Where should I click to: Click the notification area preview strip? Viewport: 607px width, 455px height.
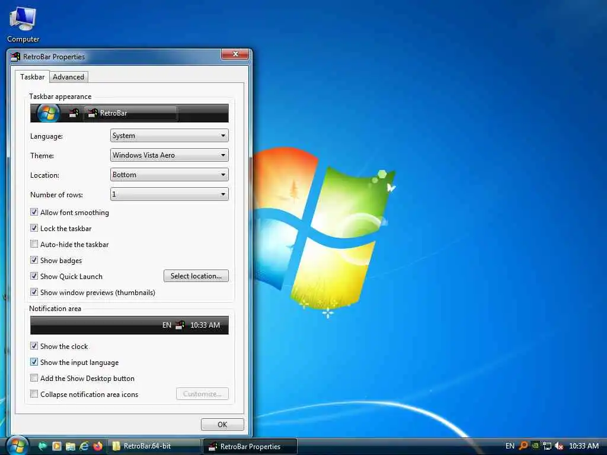tap(129, 325)
